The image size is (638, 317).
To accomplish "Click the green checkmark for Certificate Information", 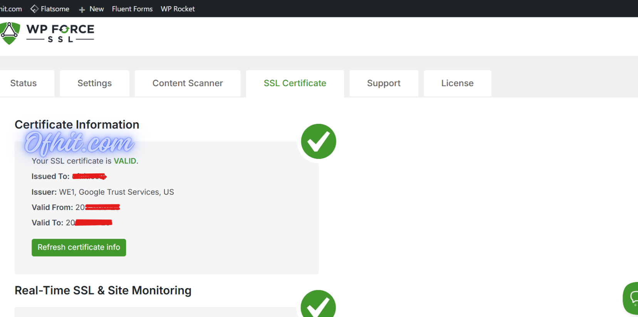I will coord(318,141).
